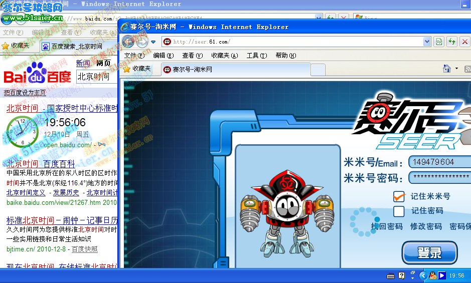Open recent pages dropdown beside navigation arrows
This screenshot has width=471, height=283.
pyautogui.click(x=153, y=42)
